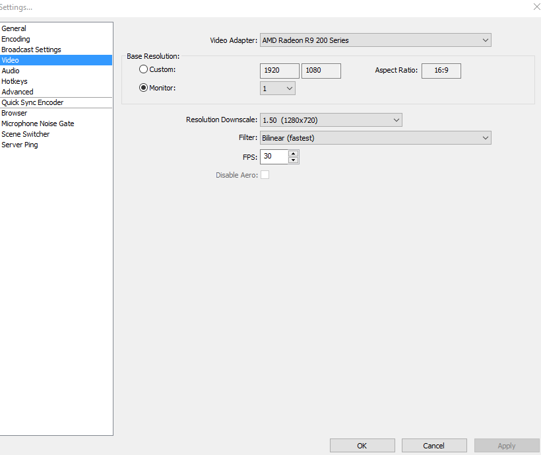Viewport: 541px width, 455px height.
Task: Switch to the General settings page
Action: [14, 28]
